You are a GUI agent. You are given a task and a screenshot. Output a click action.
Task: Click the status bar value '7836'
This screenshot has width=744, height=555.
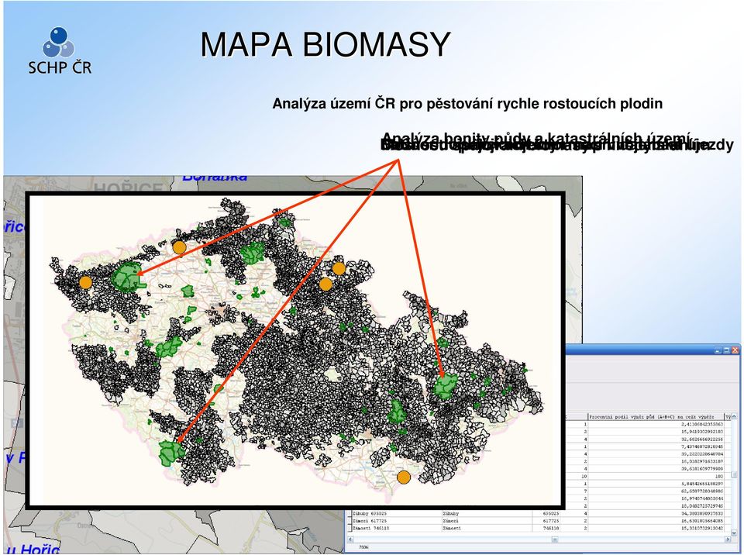point(363,547)
